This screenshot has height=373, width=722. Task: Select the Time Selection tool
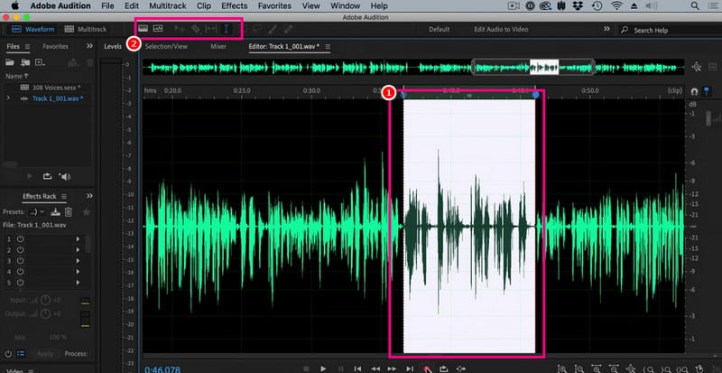(227, 29)
